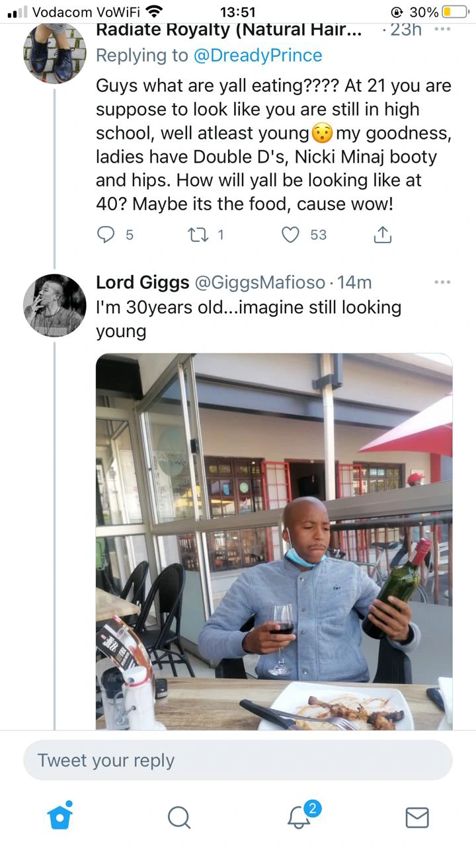Viewport: 476px width, 846px height.
Task: Tap the 13:51 clock in status bar
Action: pos(237,12)
